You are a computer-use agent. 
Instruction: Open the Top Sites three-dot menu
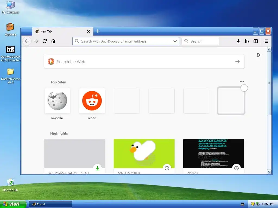click(242, 82)
